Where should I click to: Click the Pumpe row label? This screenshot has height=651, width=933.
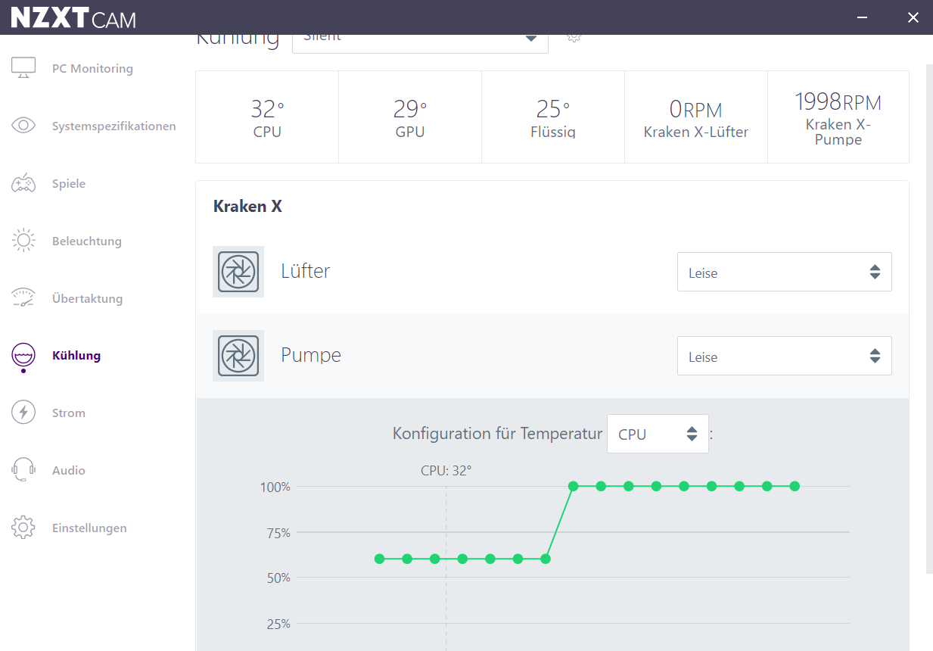(x=311, y=355)
